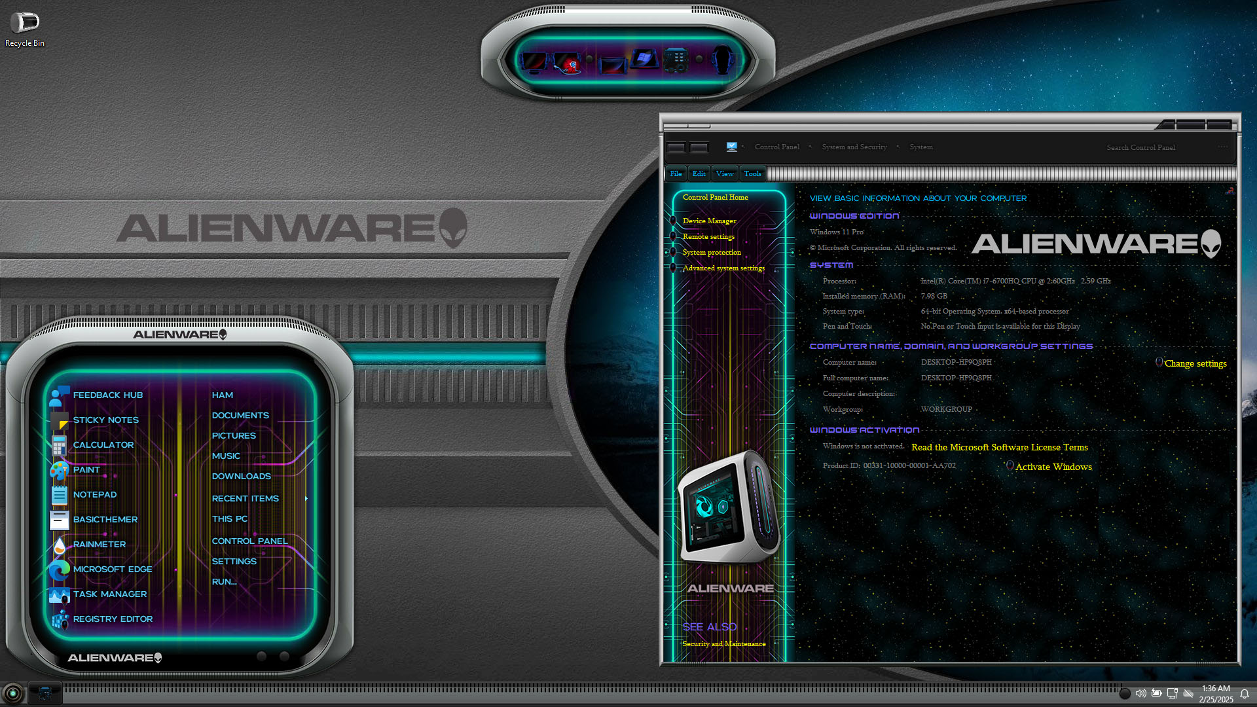This screenshot has width=1257, height=707.
Task: Click the Activate Windows link
Action: point(1053,467)
